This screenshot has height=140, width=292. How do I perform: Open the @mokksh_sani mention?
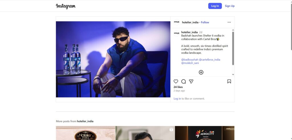coord(190,63)
